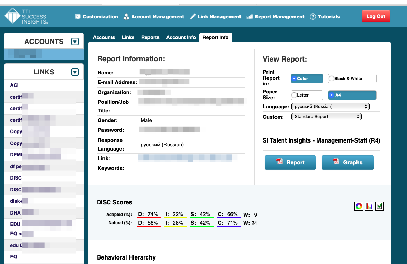Viewport: 407px width, 264px height.
Task: Click the Adapted D 74% score
Action: [x=149, y=214]
